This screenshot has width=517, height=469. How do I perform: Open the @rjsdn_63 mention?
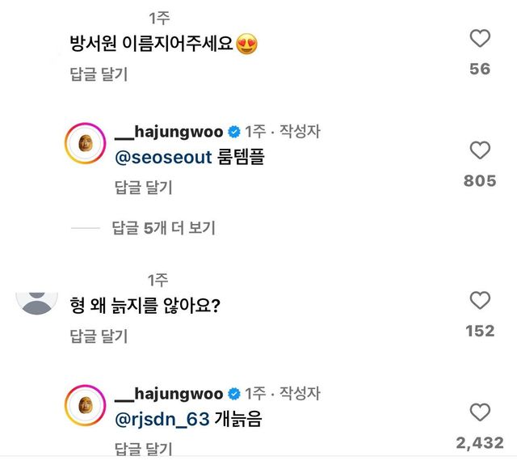pyautogui.click(x=164, y=420)
